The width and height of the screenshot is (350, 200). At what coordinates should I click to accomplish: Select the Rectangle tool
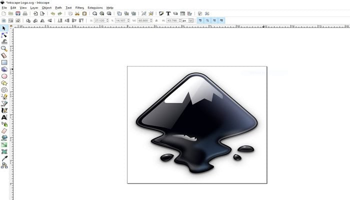(4, 62)
